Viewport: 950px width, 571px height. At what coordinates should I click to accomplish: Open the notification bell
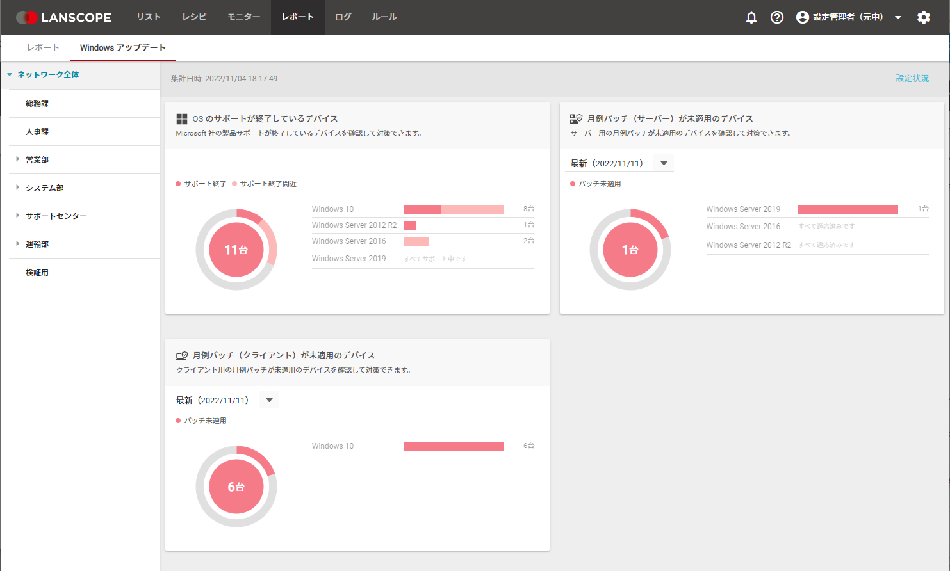pos(751,17)
